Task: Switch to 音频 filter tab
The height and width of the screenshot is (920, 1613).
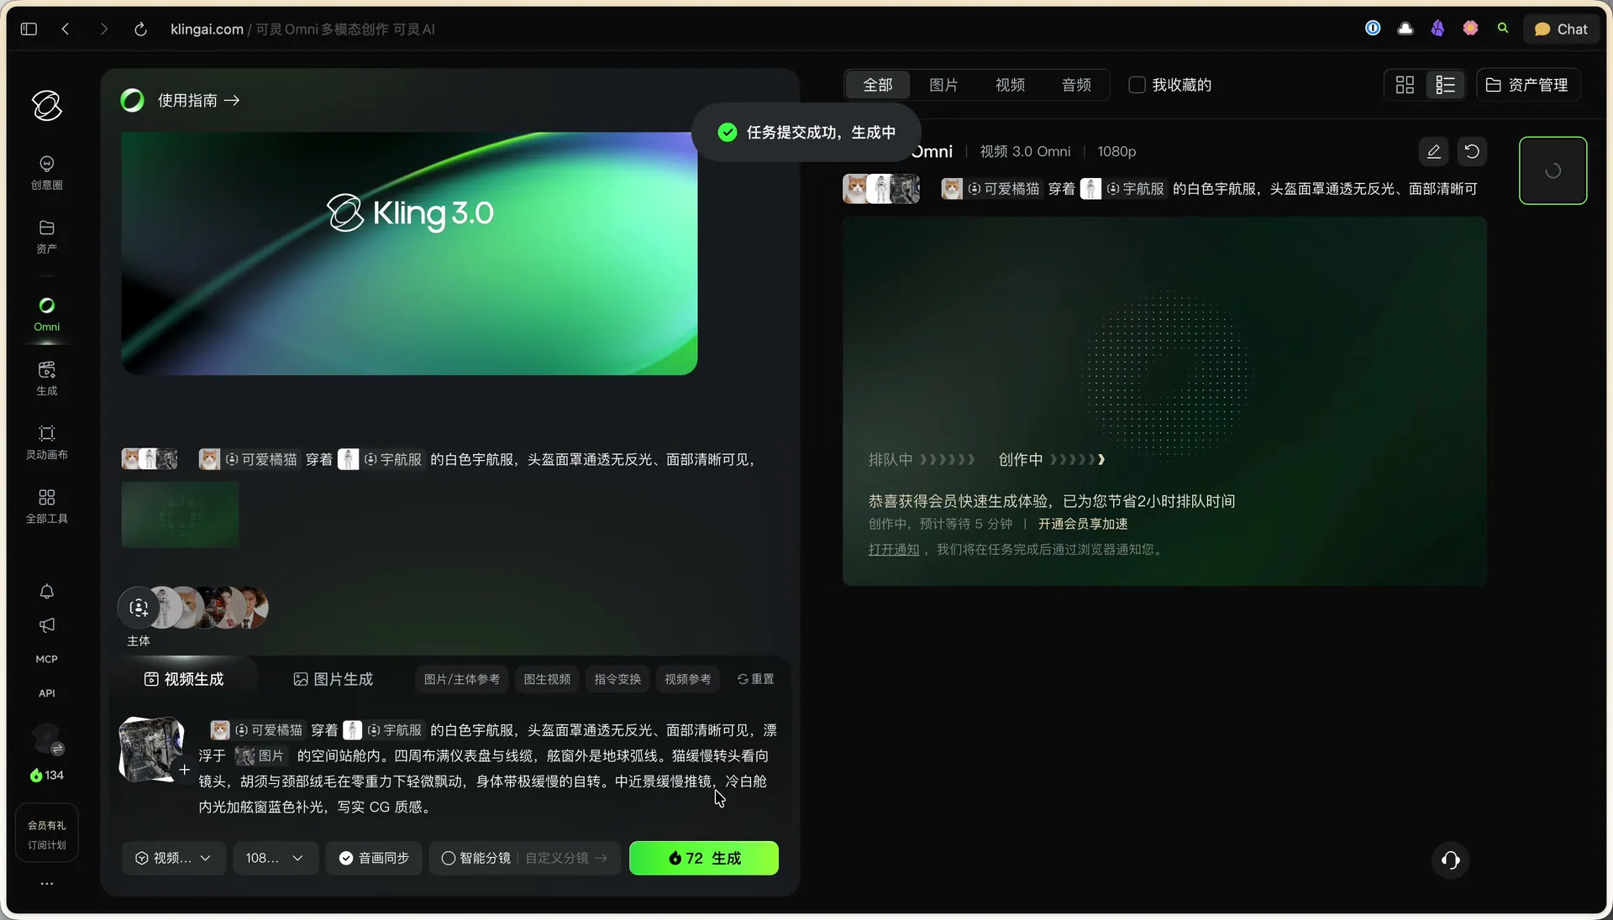Action: (1076, 85)
